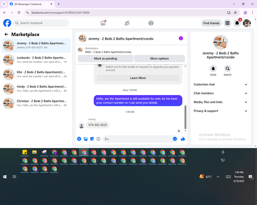Screen dimensions: 257x205
Task: Open a new browser tab
Action: pos(59,4)
